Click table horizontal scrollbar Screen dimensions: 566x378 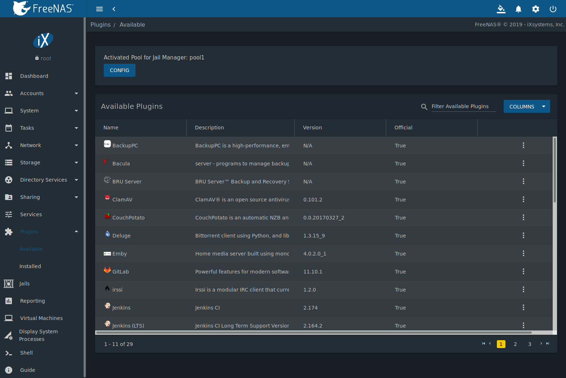pyautogui.click(x=314, y=333)
